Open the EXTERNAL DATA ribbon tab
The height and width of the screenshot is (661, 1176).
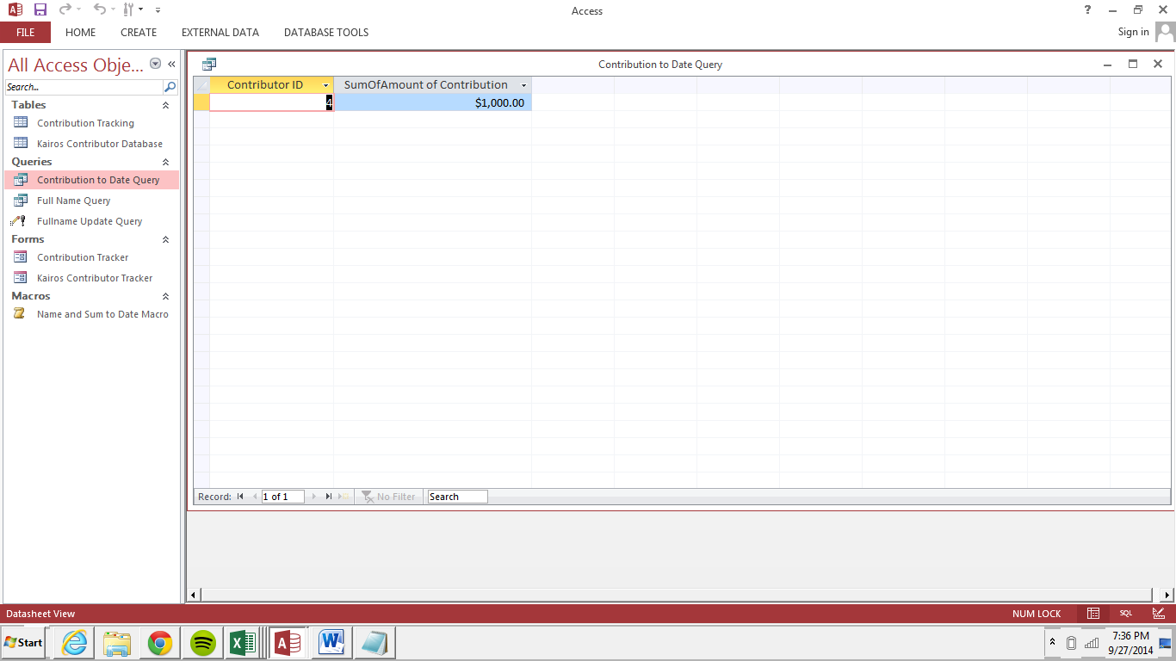tap(220, 32)
